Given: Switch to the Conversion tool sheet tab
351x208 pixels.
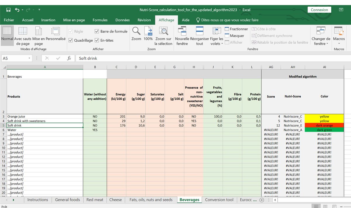Looking at the screenshot, I should pyautogui.click(x=219, y=200).
